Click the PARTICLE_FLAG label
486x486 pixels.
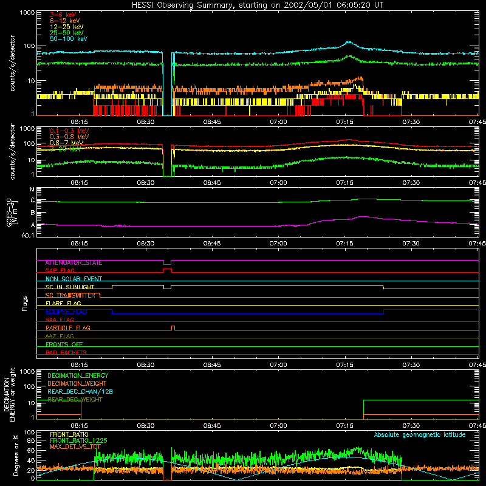(68, 328)
